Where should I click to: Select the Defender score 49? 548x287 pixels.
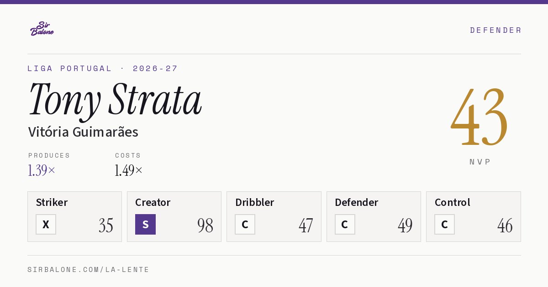click(405, 225)
